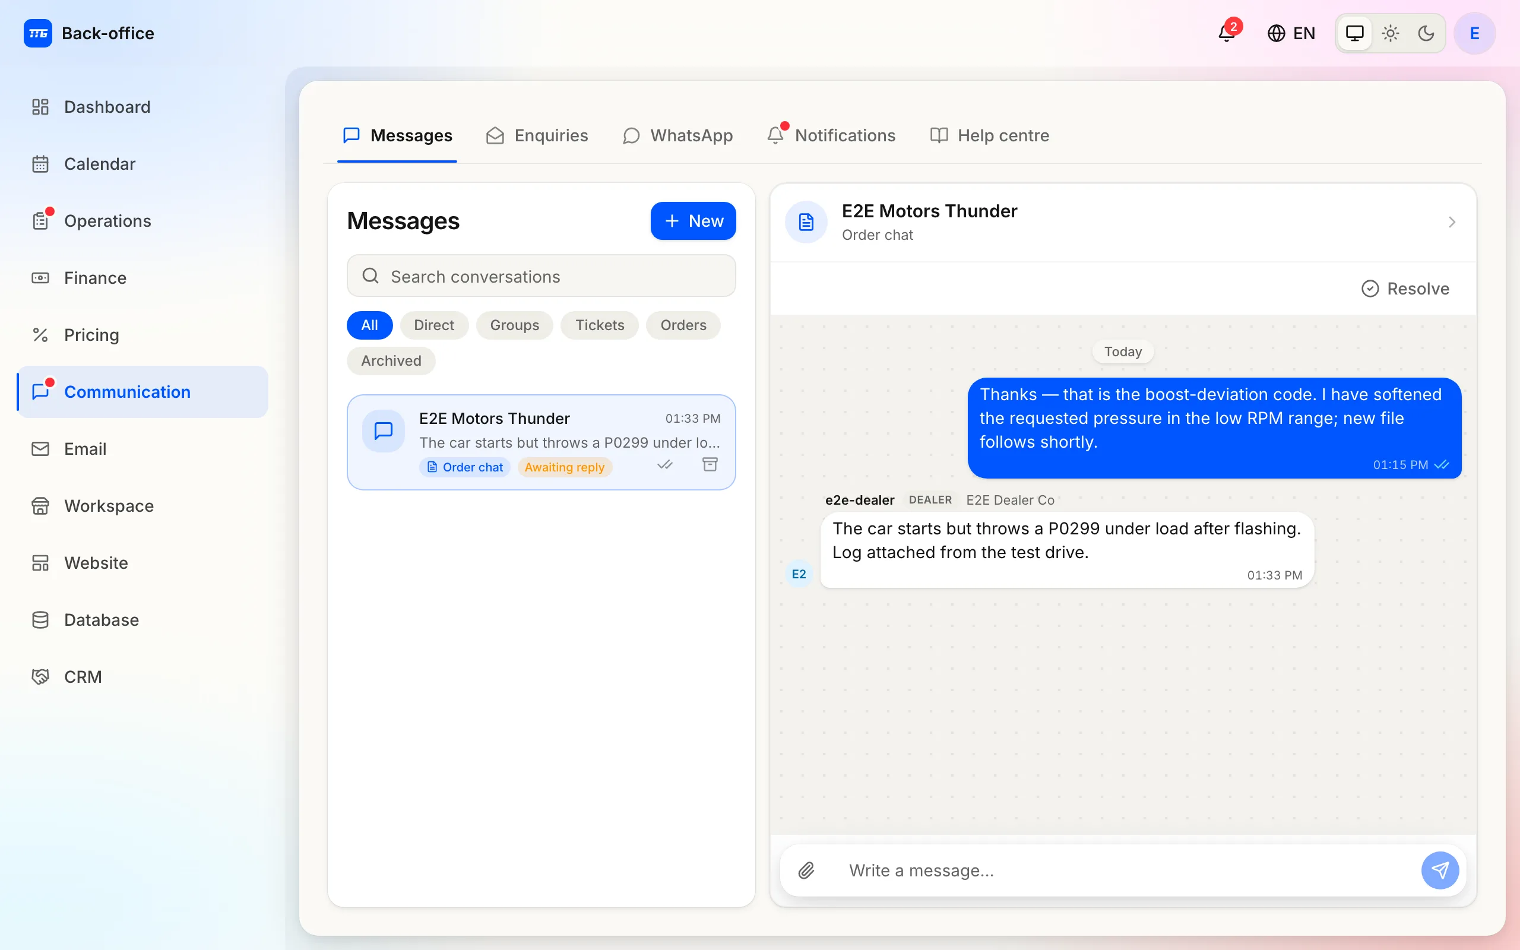The image size is (1520, 950).
Task: Open the EN language selector
Action: pyautogui.click(x=1291, y=33)
